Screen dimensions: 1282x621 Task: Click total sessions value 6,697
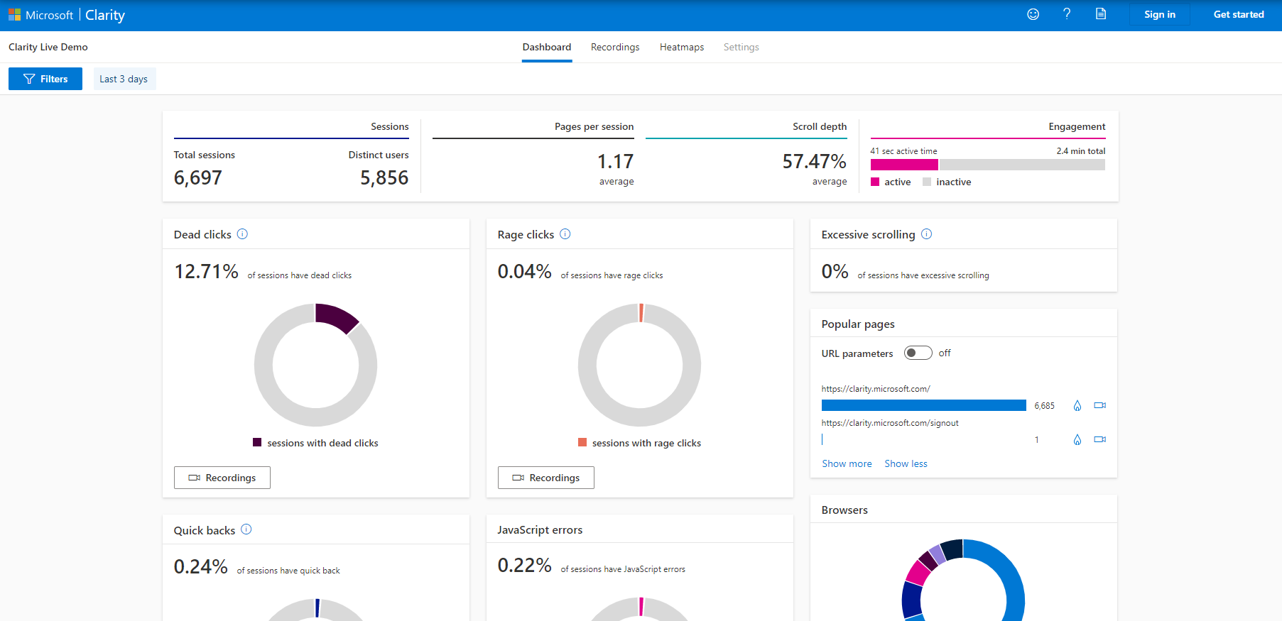[x=198, y=177]
